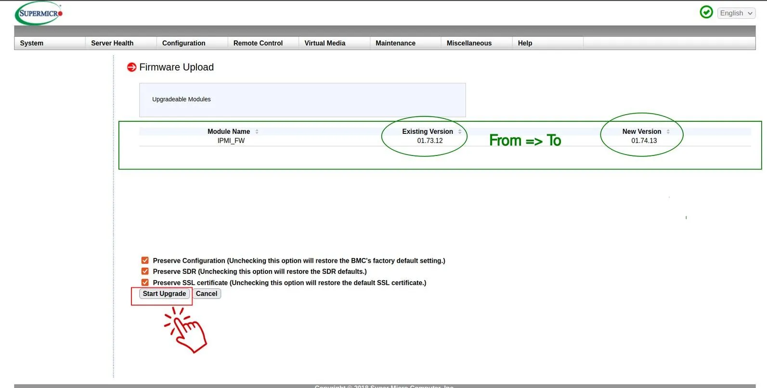Screen dimensions: 767x388
Task: Disable Preserve SSL certificate checkbox
Action: click(145, 283)
